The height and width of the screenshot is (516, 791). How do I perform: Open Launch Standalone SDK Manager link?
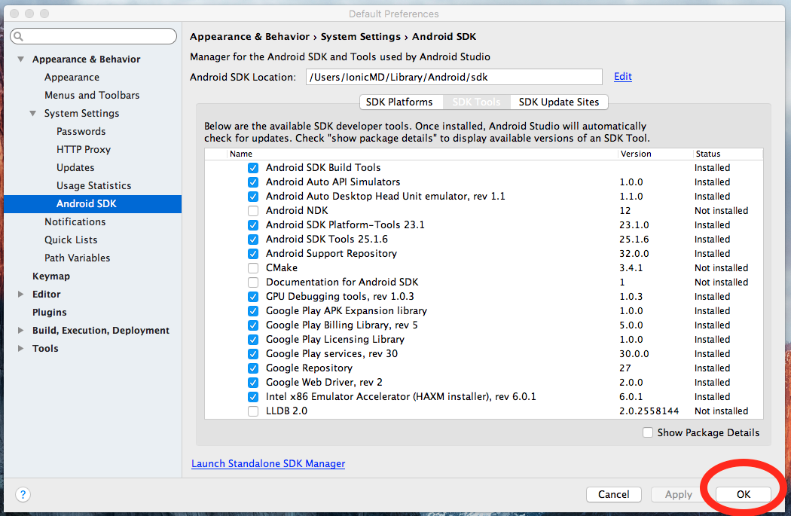coord(268,463)
